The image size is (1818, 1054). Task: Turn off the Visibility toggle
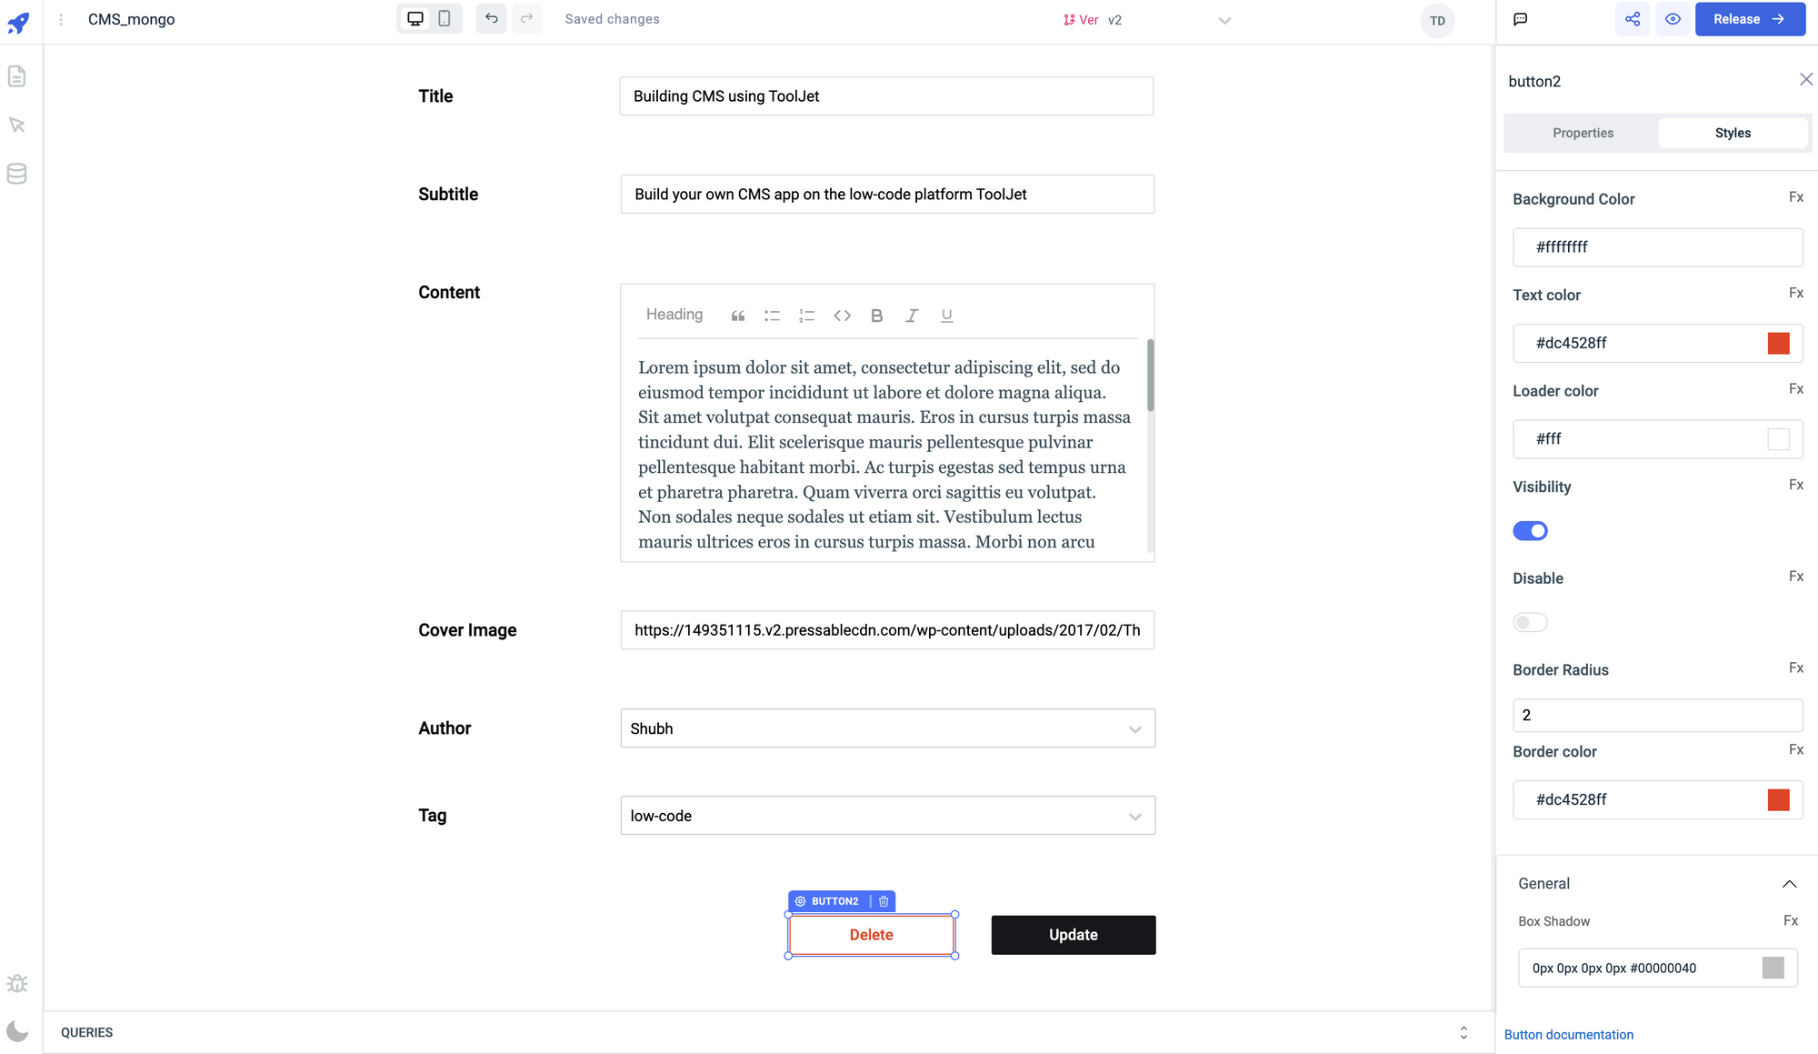click(x=1530, y=531)
